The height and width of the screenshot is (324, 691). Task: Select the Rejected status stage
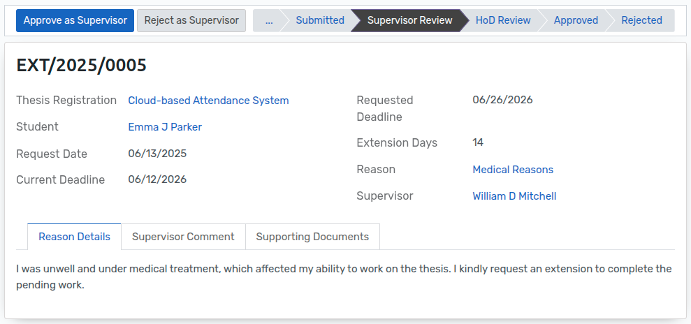coord(641,20)
